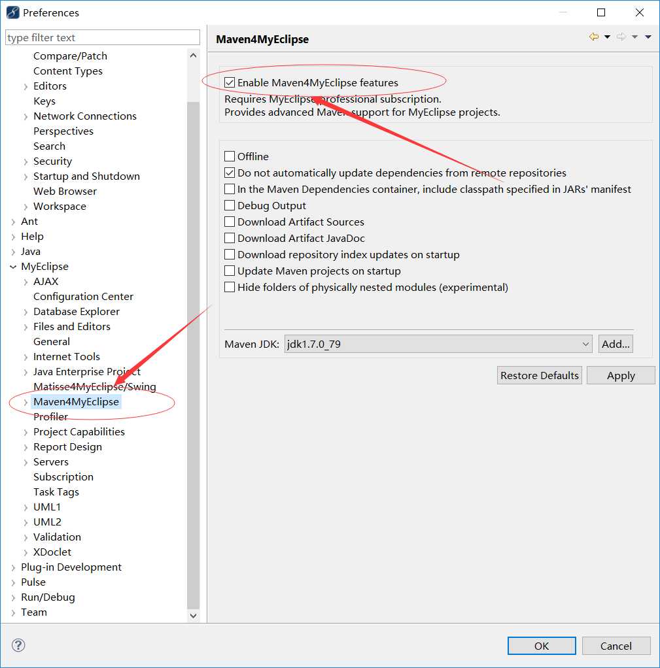Expand the Editors tree node

point(26,86)
